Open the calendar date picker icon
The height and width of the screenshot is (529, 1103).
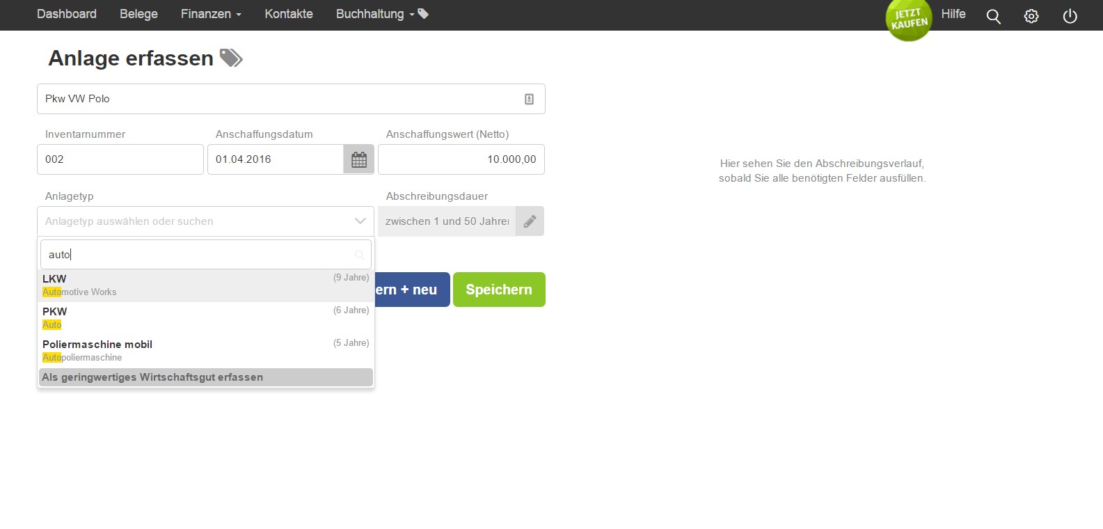click(359, 159)
